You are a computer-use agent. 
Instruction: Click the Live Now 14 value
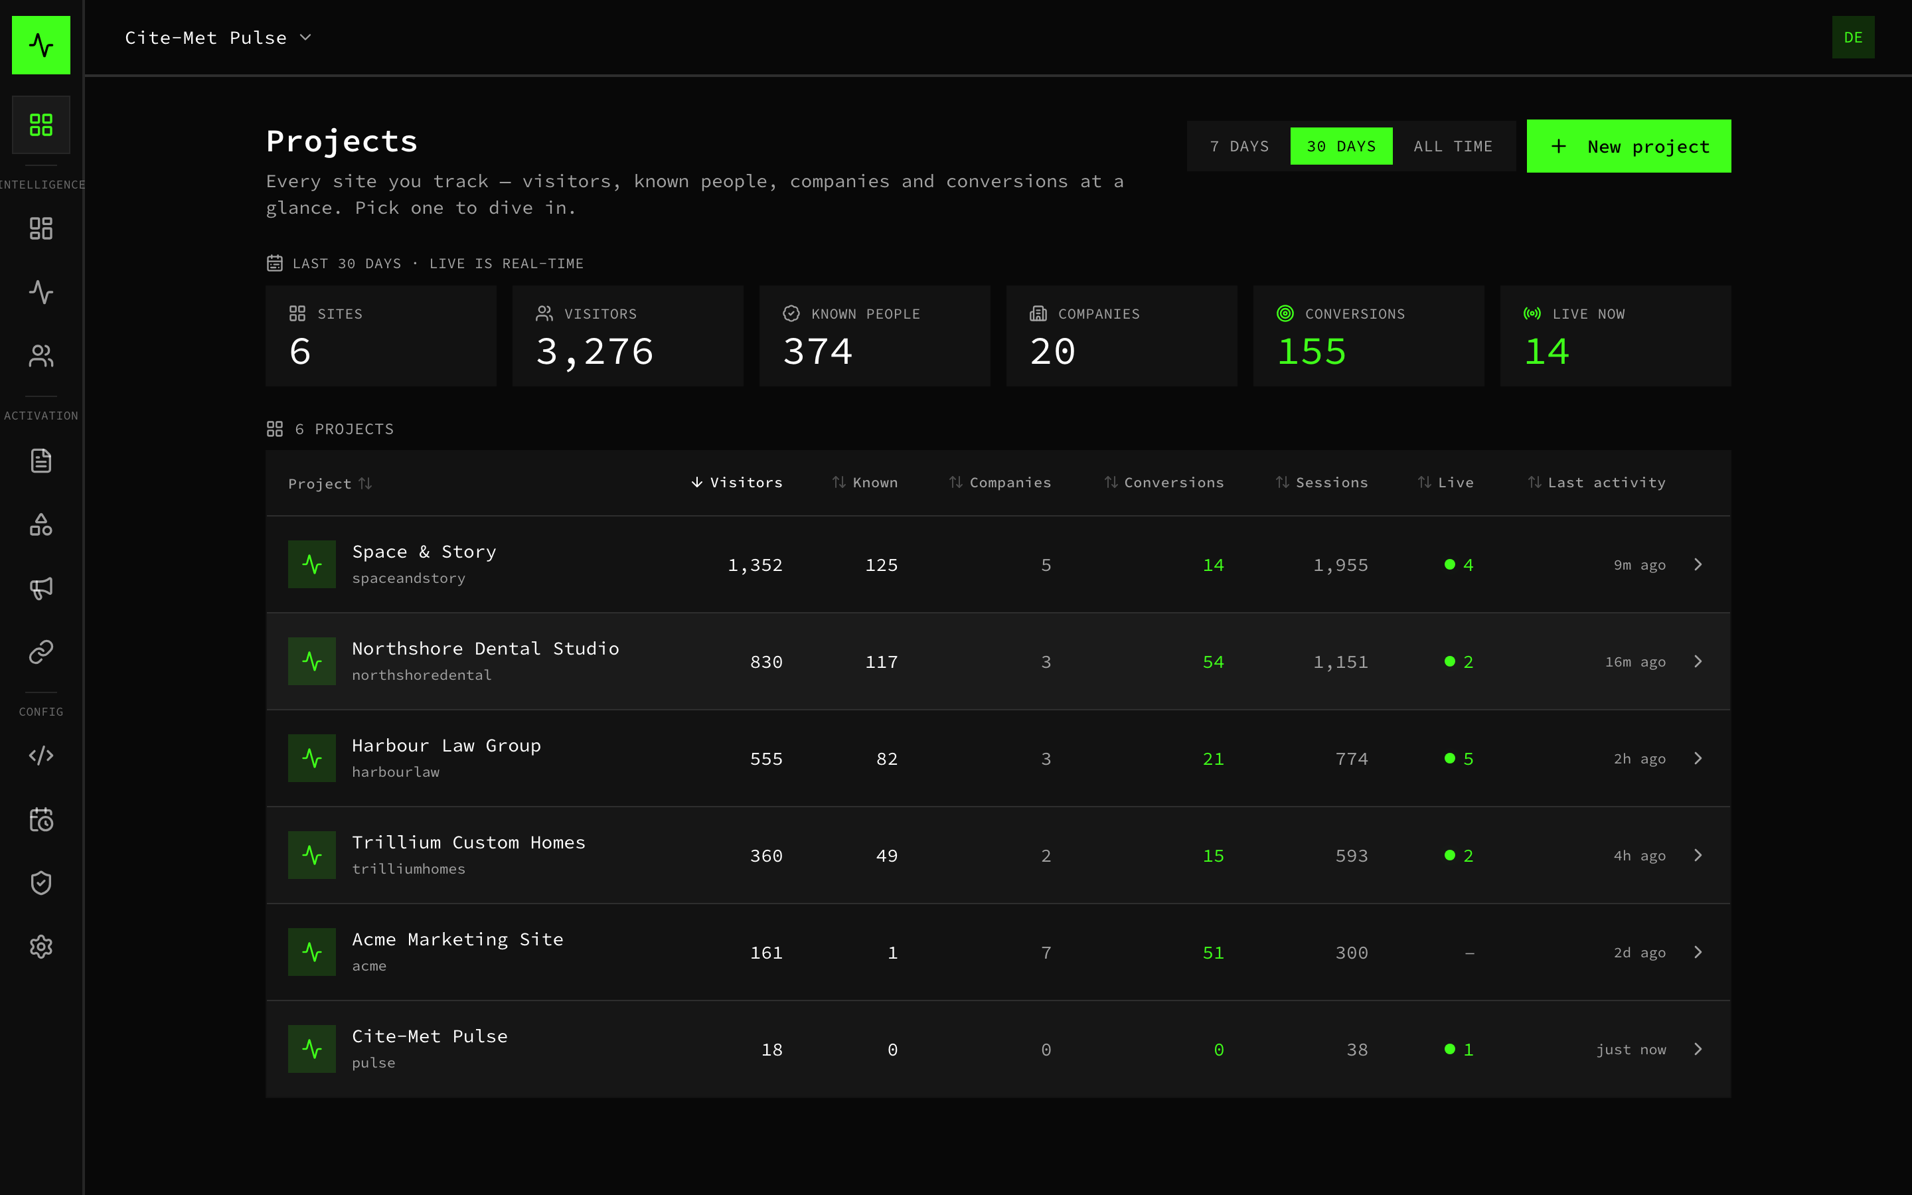point(1546,352)
